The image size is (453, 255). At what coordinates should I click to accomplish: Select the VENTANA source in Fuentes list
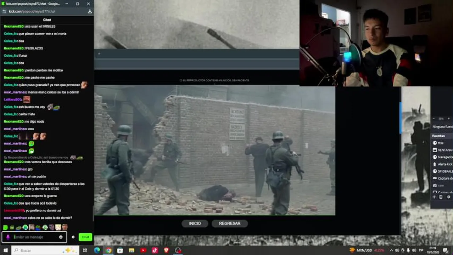click(442, 150)
